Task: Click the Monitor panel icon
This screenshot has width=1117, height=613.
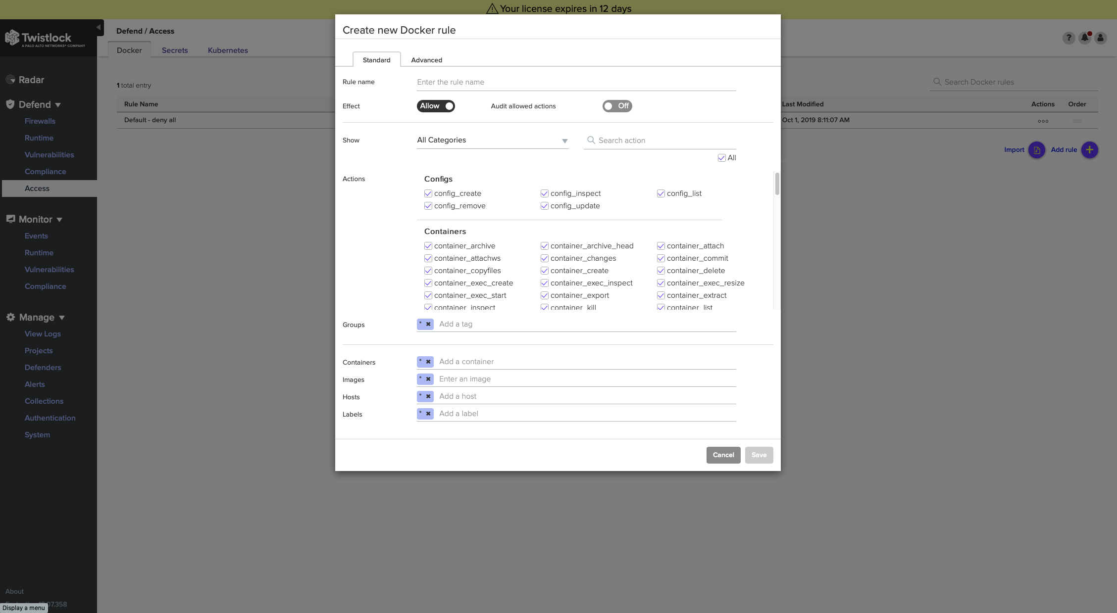Action: 10,219
